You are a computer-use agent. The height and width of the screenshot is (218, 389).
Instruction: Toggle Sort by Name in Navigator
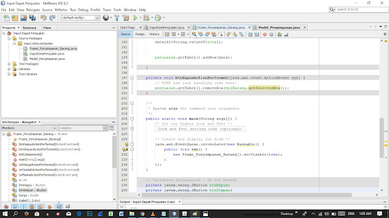tap(59, 206)
